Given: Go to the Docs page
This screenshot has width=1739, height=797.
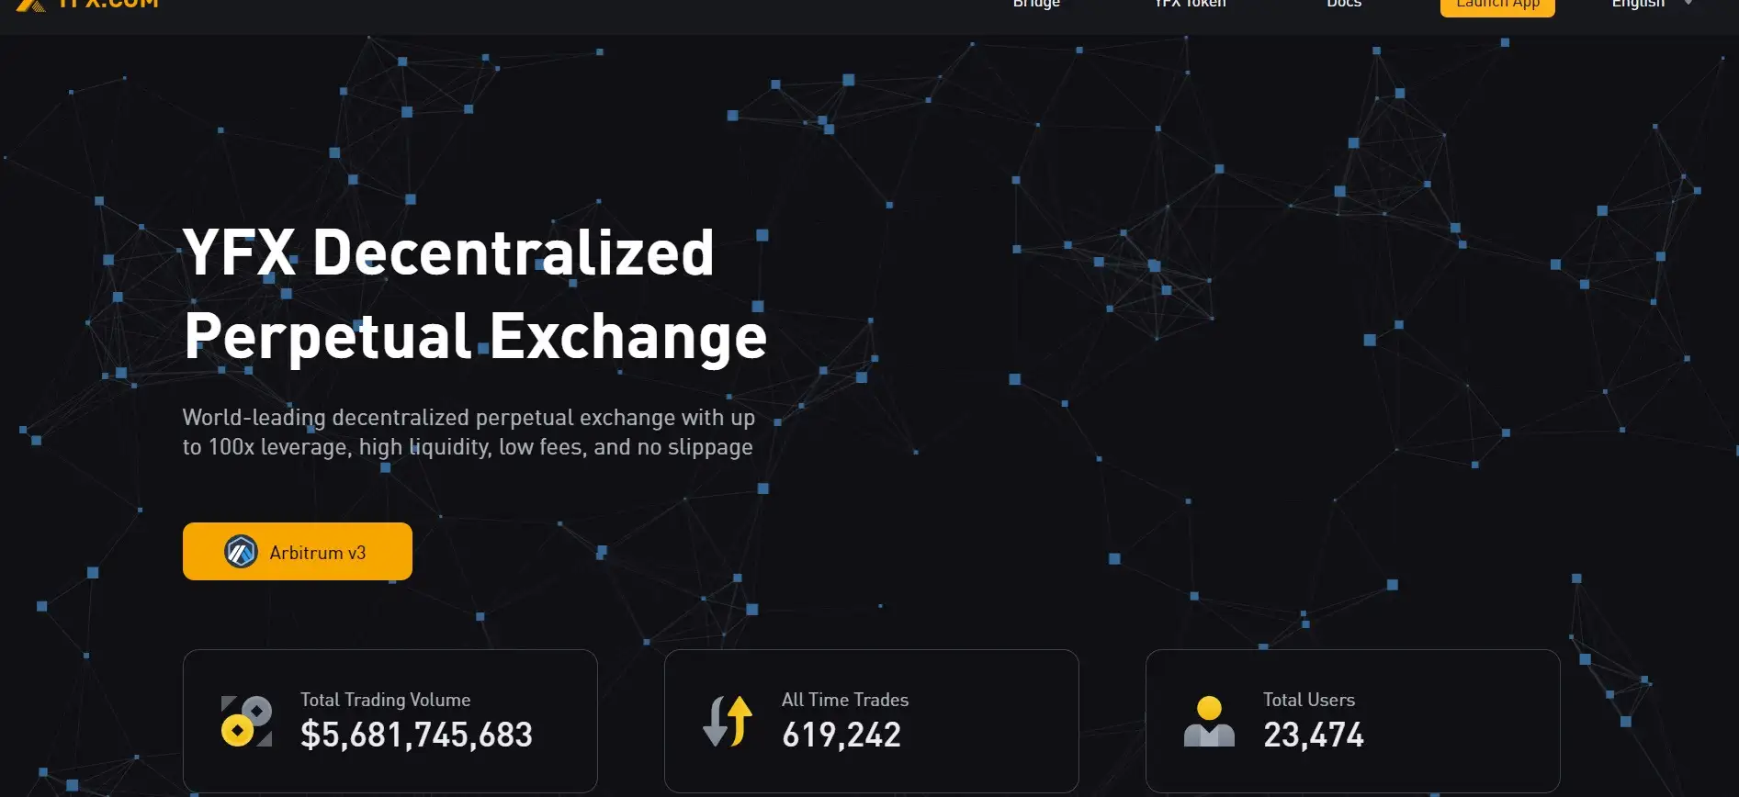Looking at the screenshot, I should (1344, 5).
